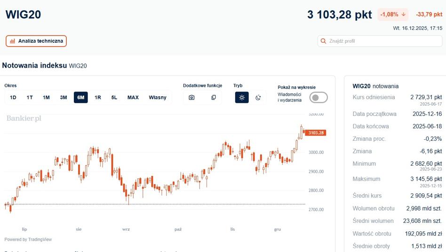Open Analiza techniczna
The width and height of the screenshot is (446, 252).
[x=36, y=41]
